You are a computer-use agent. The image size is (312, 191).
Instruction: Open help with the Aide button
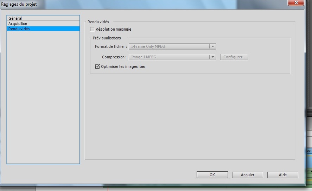pyautogui.click(x=283, y=175)
